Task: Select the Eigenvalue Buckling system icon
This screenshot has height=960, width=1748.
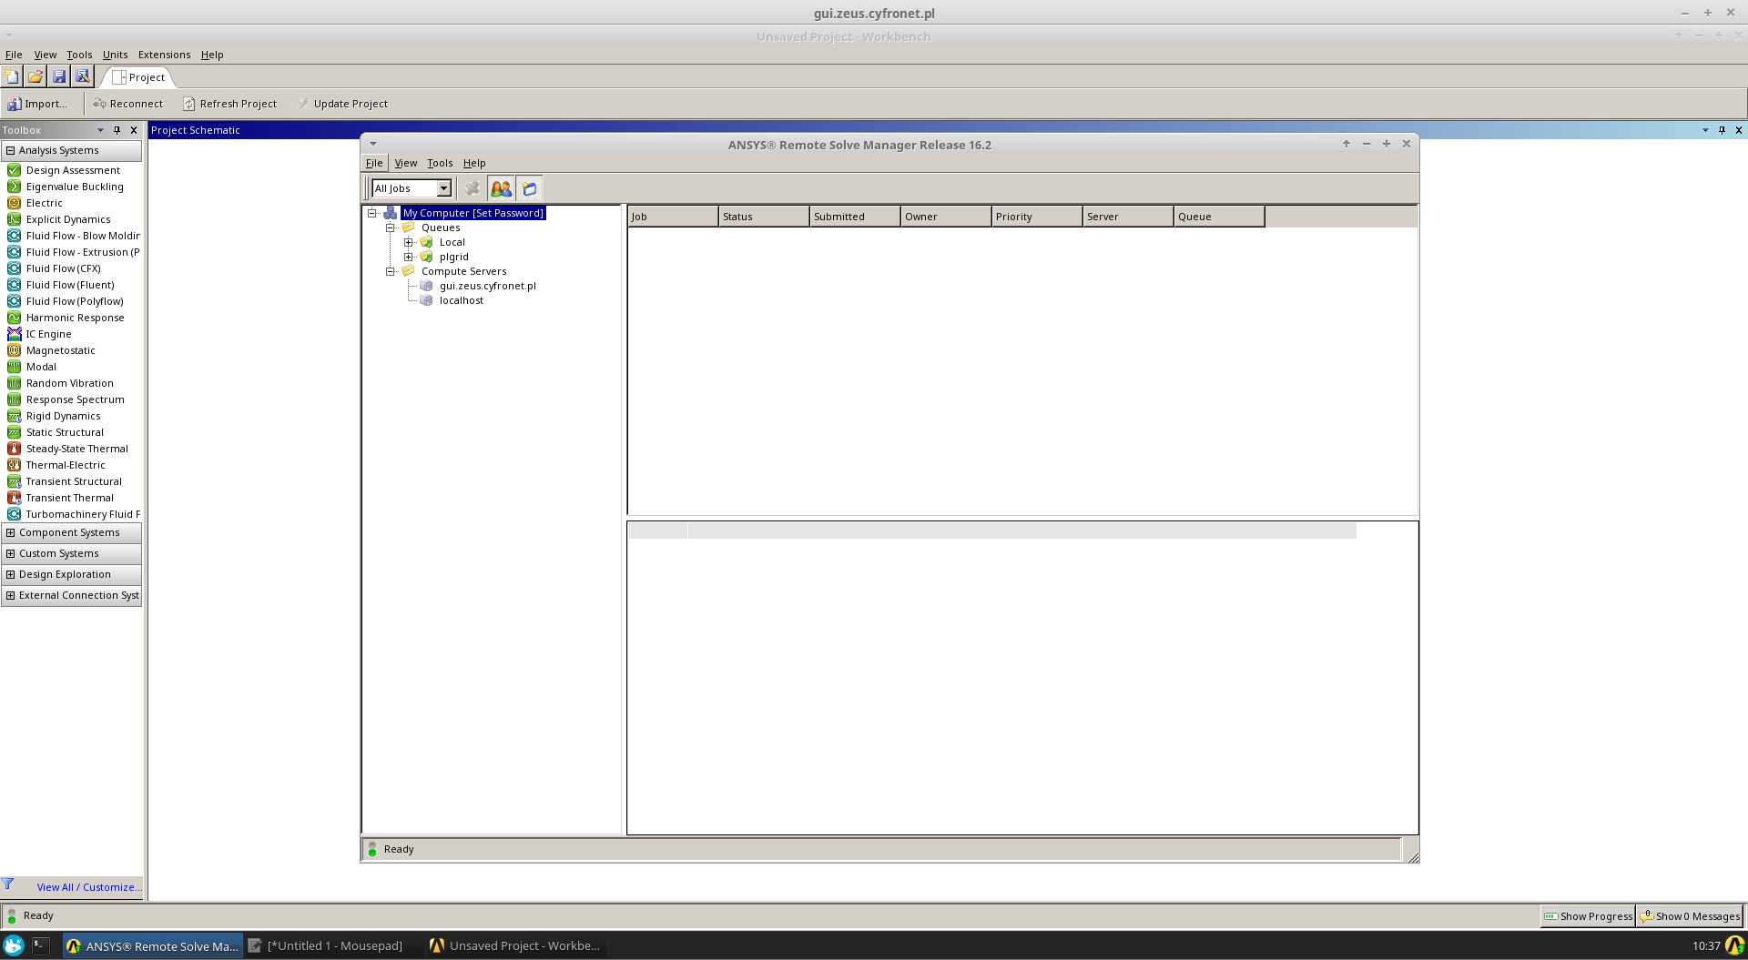Action: coord(14,187)
